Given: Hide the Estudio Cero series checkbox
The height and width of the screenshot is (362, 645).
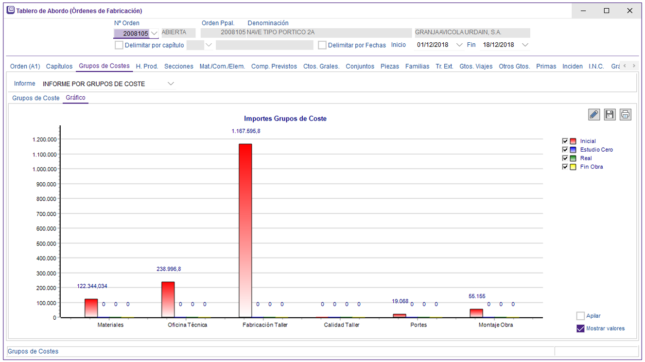Looking at the screenshot, I should 565,150.
